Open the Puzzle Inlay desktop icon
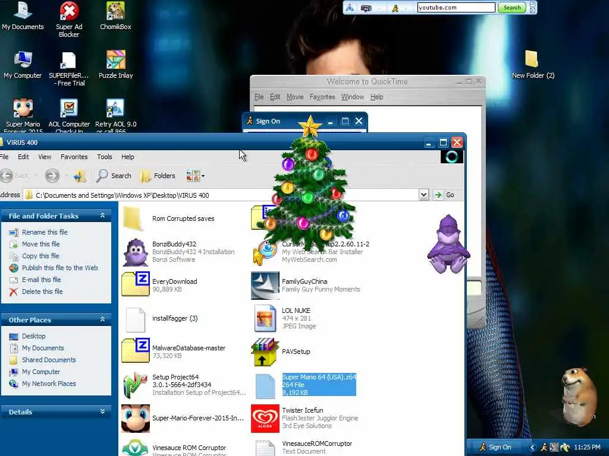This screenshot has width=609, height=456. pos(116,65)
